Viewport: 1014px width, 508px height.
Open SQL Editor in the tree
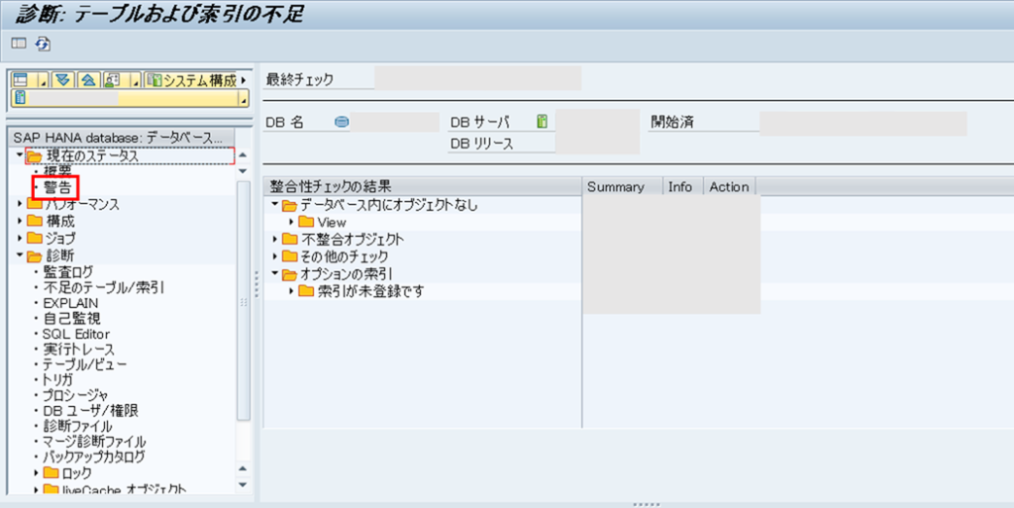pos(76,334)
